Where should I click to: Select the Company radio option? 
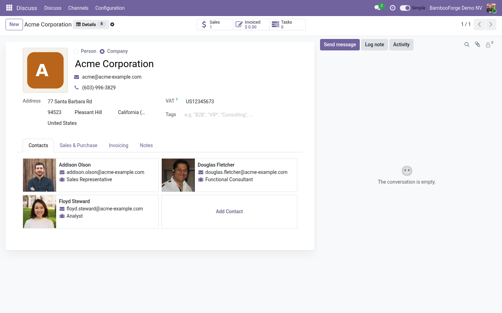102,51
